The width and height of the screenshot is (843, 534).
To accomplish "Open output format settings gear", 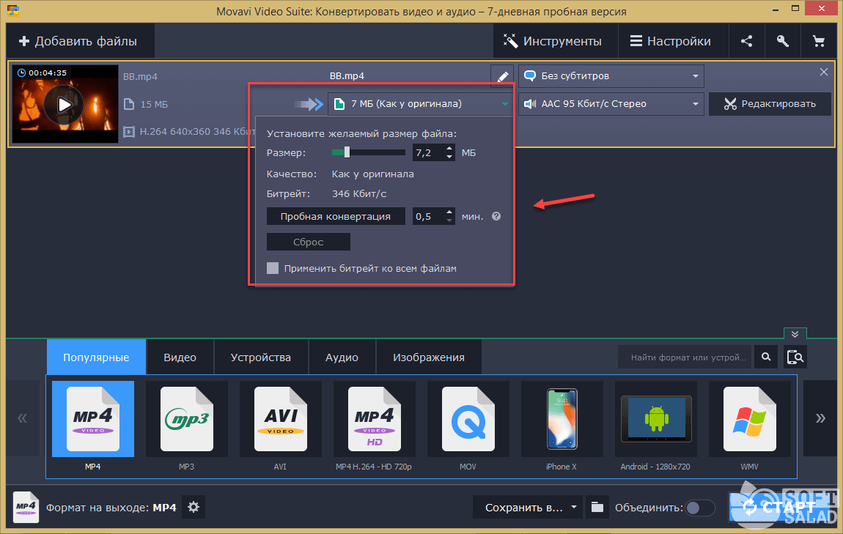I will click(x=194, y=507).
